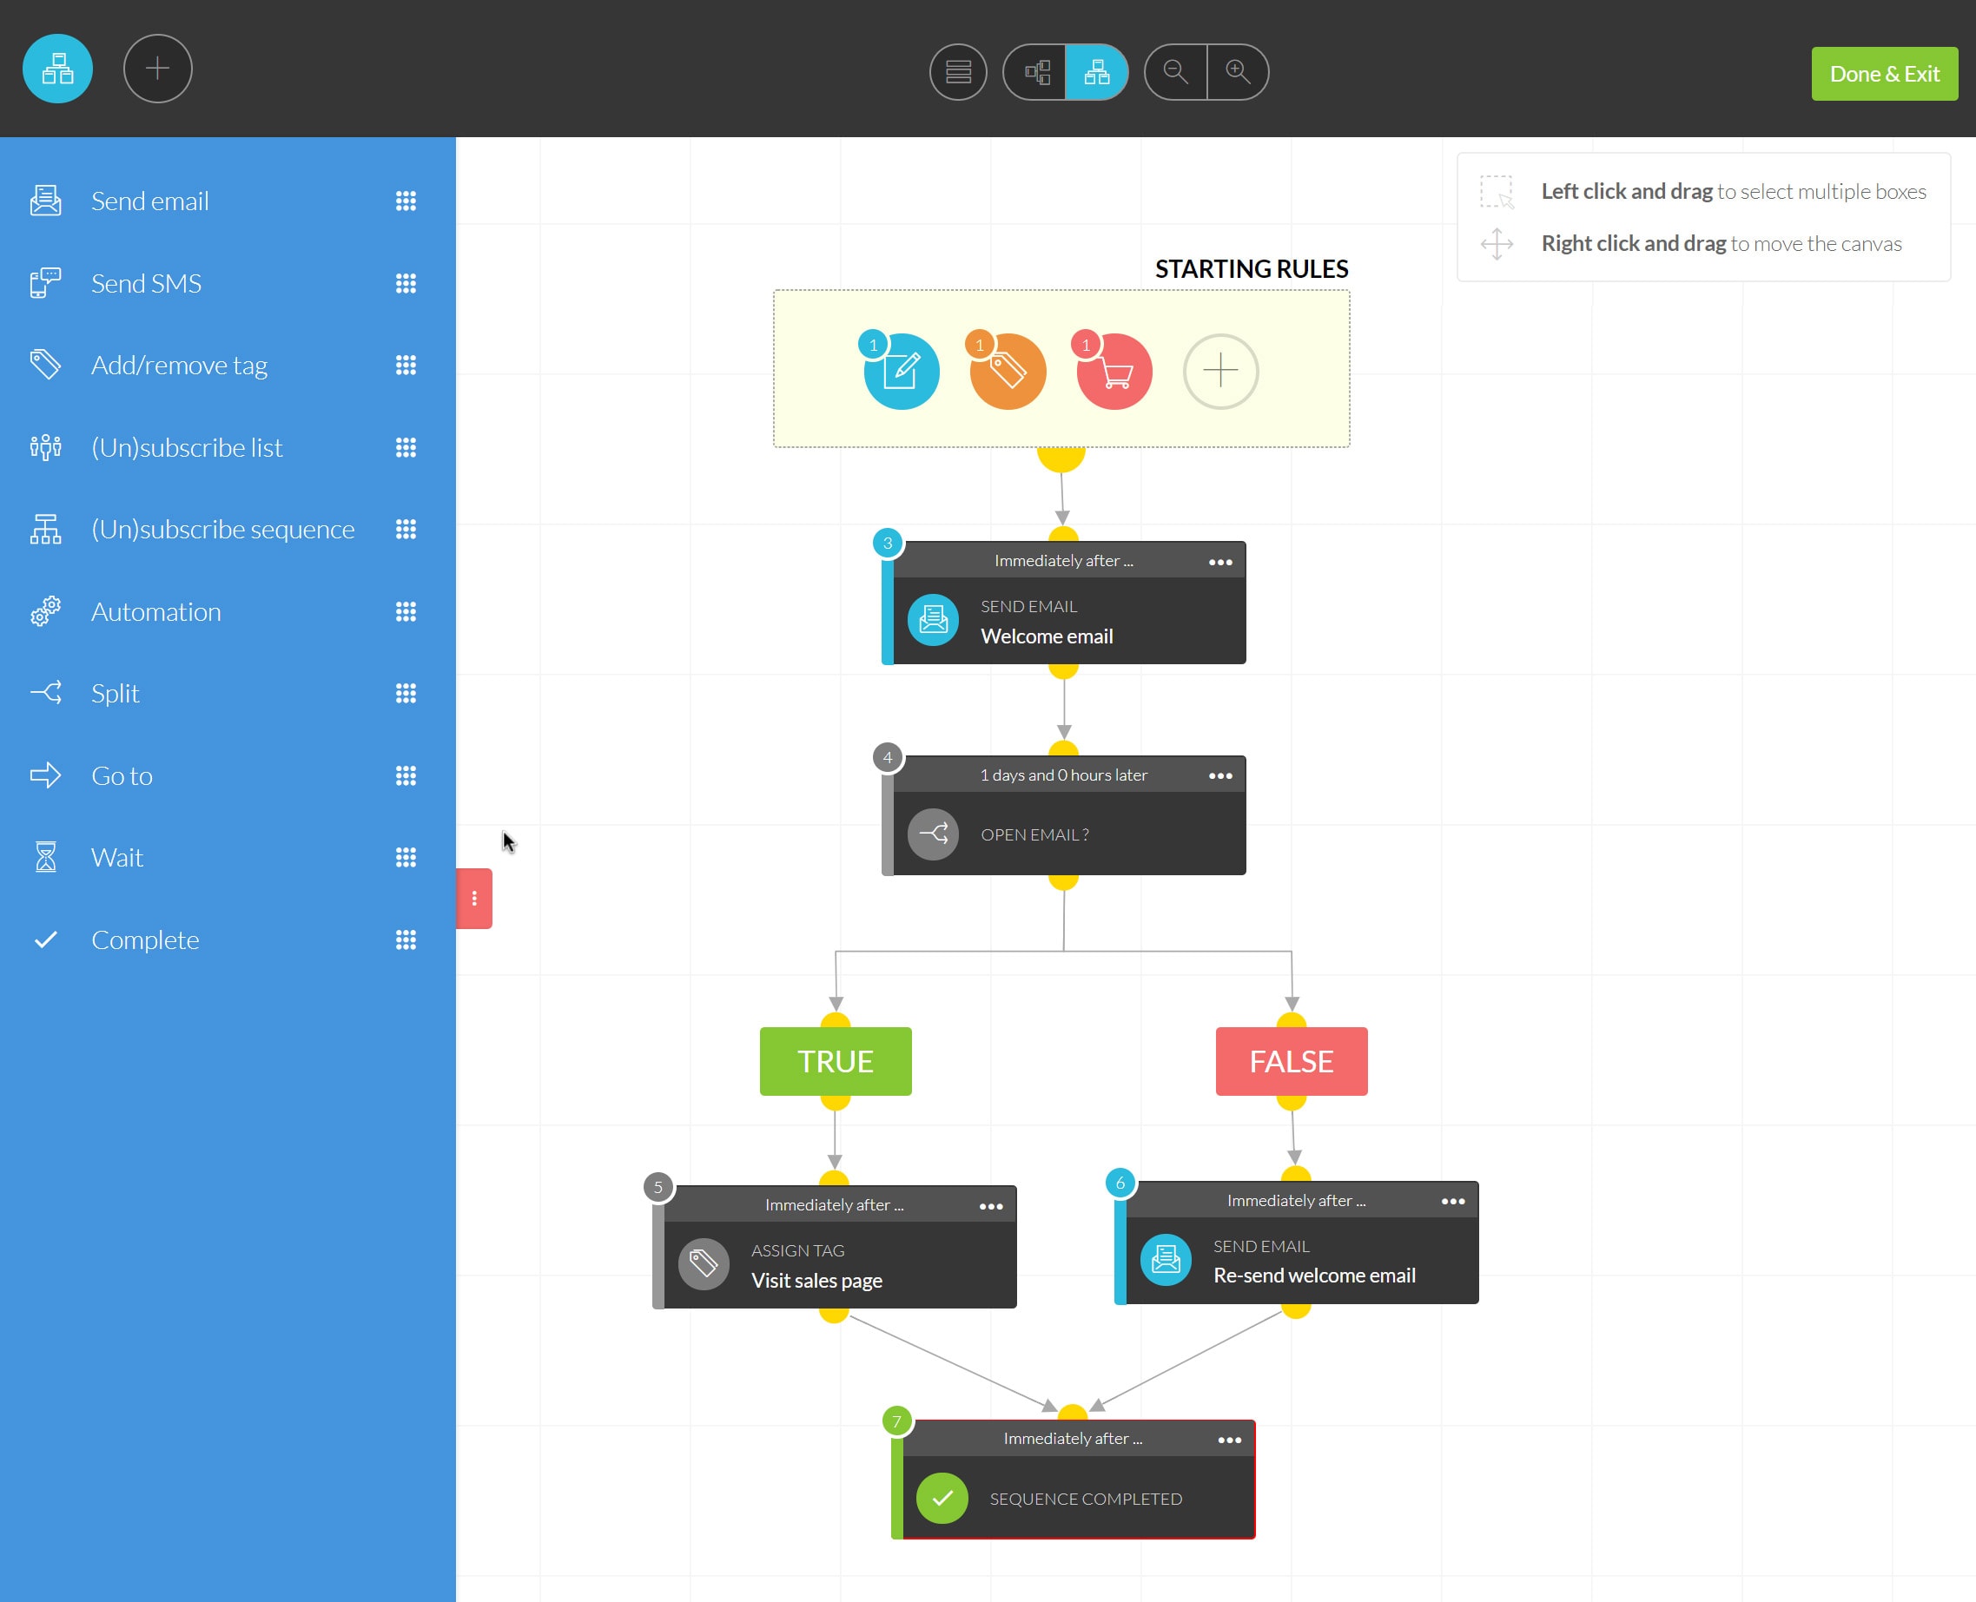Click the zoom in magnifier icon
Viewport: 1976px width, 1602px height.
click(1236, 70)
